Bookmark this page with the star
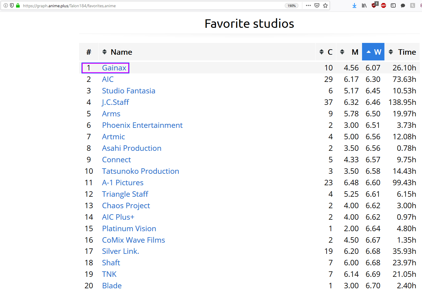Viewport: 422px width, 291px height. click(x=325, y=5)
